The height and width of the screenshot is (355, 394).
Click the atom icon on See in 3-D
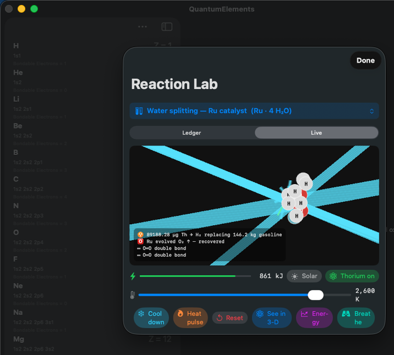tap(260, 314)
